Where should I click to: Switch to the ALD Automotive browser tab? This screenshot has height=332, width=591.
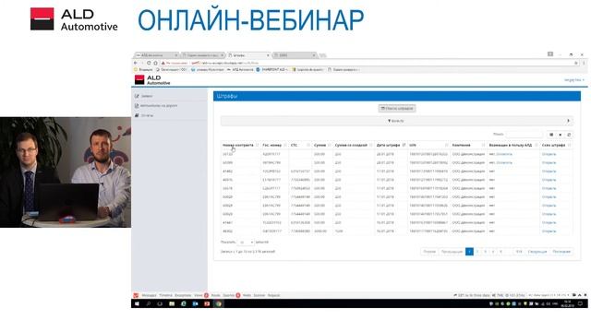click(156, 55)
